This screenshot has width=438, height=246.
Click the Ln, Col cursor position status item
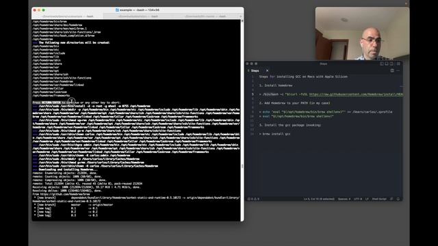click(x=319, y=199)
